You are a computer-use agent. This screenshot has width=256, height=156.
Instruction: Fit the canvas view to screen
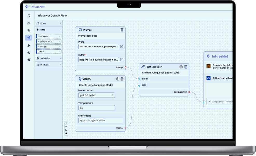pyautogui.click(x=66, y=130)
